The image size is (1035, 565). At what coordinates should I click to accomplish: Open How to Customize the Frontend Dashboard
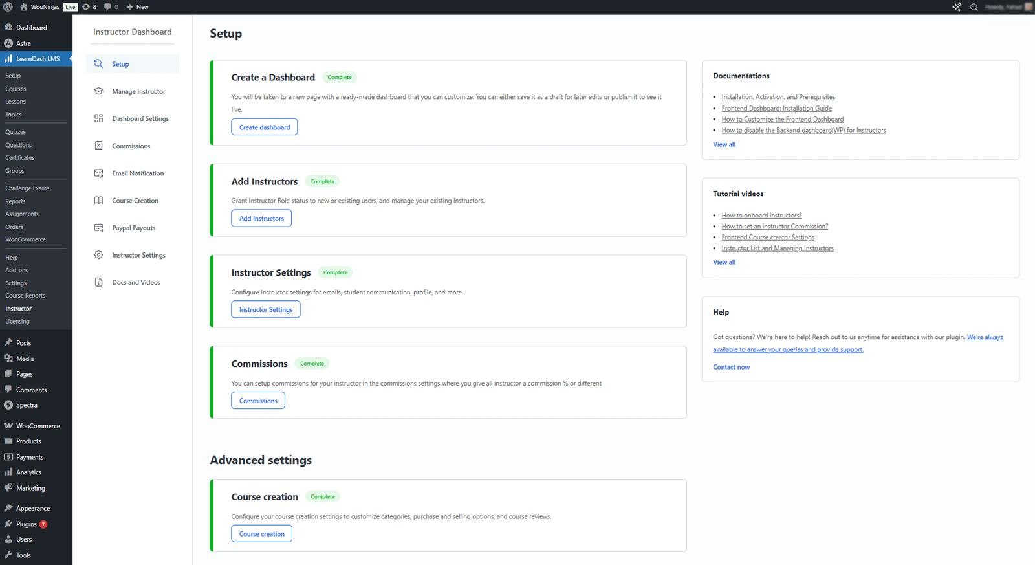tap(783, 119)
